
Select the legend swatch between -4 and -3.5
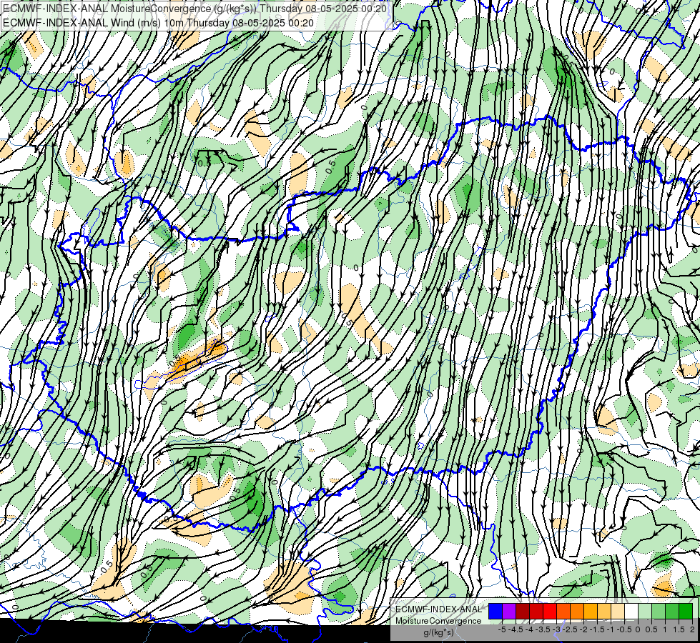536,611
